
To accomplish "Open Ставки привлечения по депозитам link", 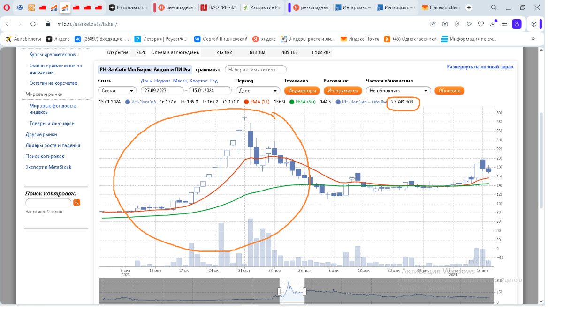I will coord(55,69).
